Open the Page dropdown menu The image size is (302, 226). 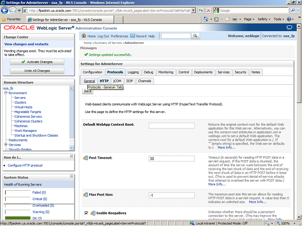click(250, 19)
